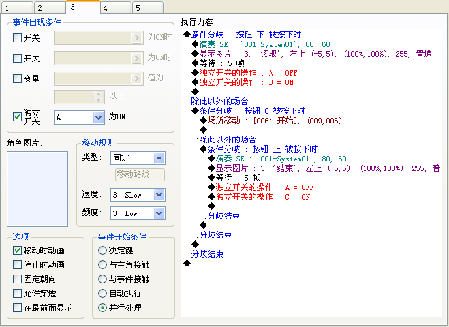Image resolution: width=449 pixels, height=327 pixels.
Task: Enable the first 开关 condition checkbox
Action: click(18, 37)
